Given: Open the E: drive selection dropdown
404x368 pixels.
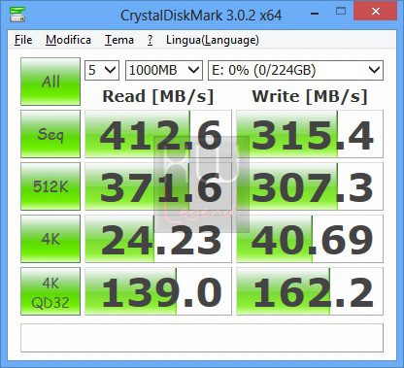Looking at the screenshot, I should (295, 70).
